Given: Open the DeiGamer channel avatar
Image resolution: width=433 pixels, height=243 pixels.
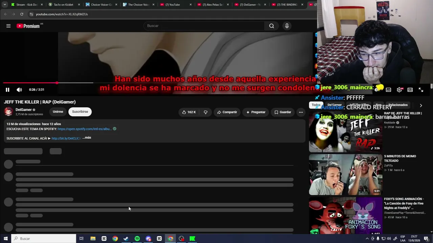Looking at the screenshot, I should 8,111.
